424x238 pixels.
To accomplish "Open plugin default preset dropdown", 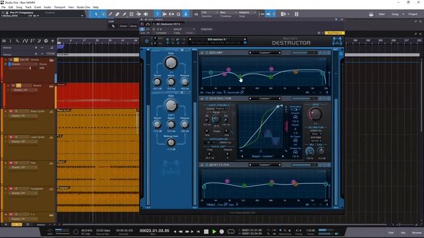I will (x=184, y=29).
